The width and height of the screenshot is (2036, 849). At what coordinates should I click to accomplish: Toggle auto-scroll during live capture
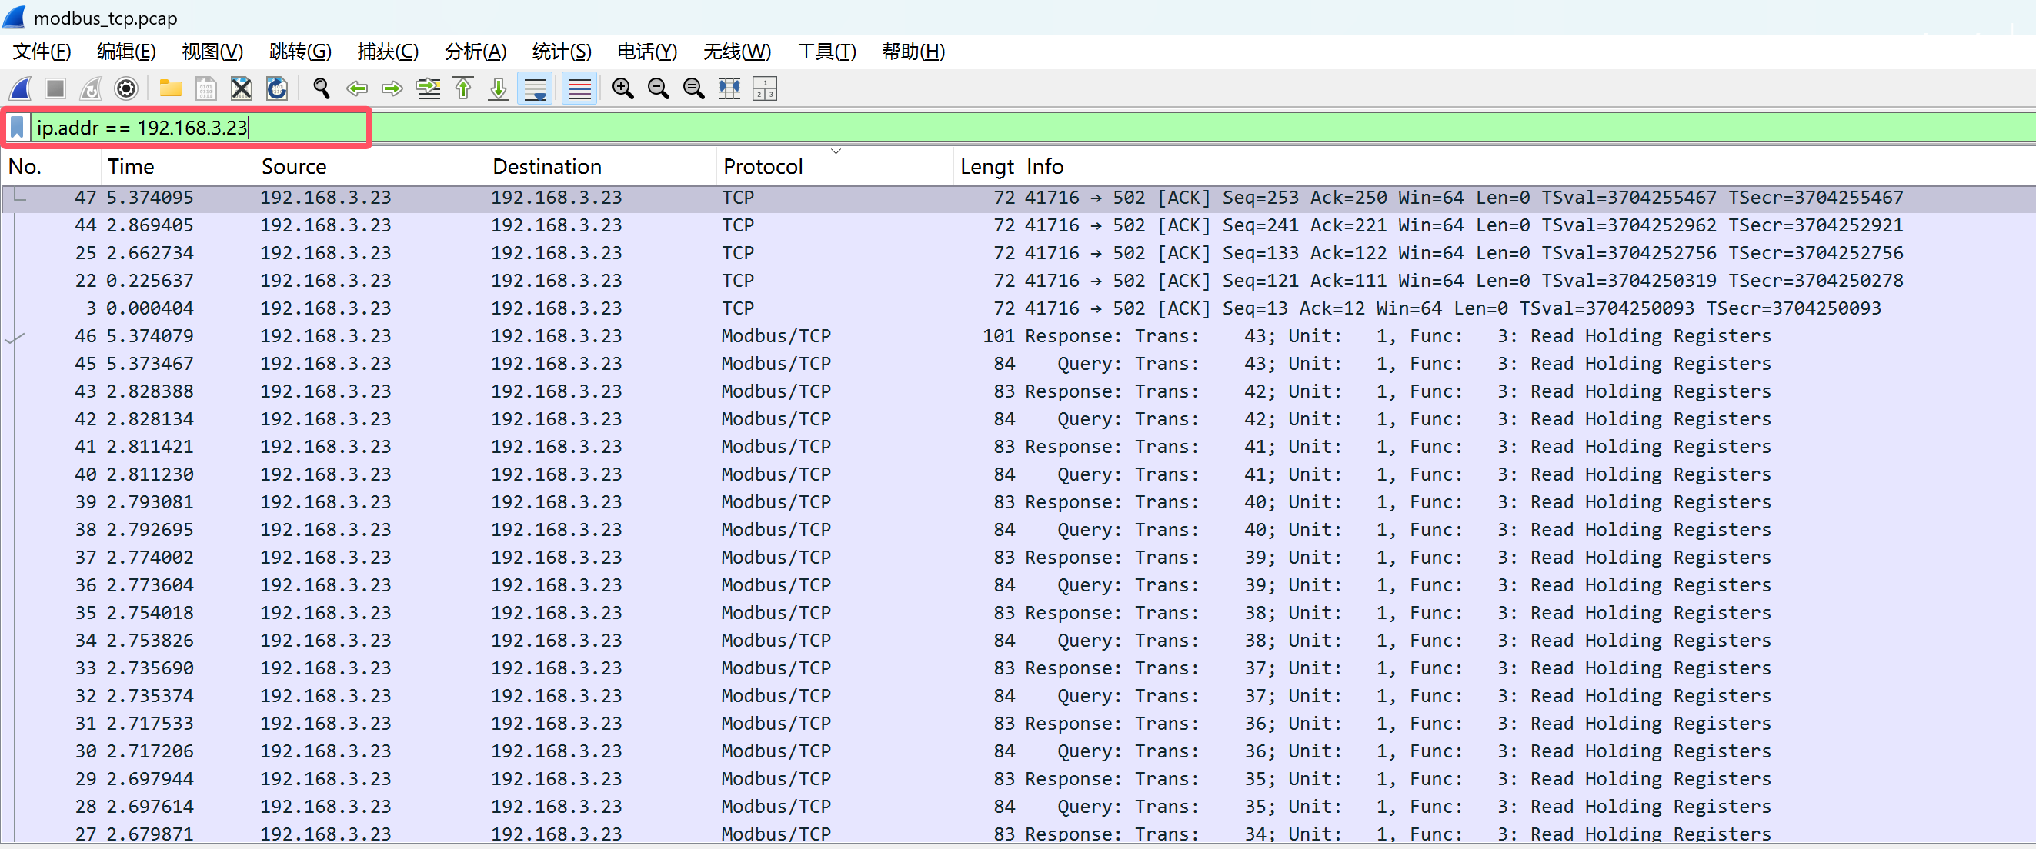[535, 88]
